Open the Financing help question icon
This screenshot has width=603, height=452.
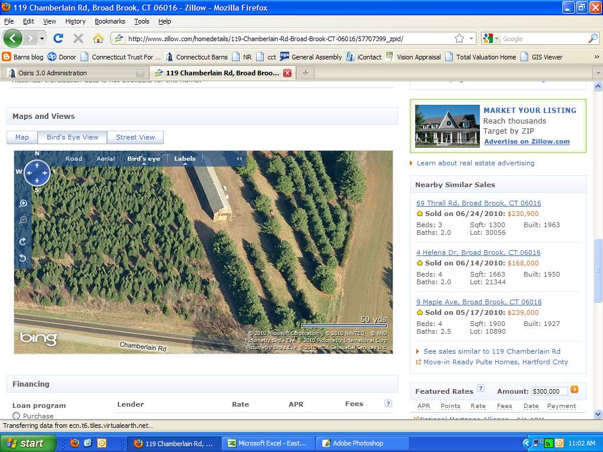point(388,403)
